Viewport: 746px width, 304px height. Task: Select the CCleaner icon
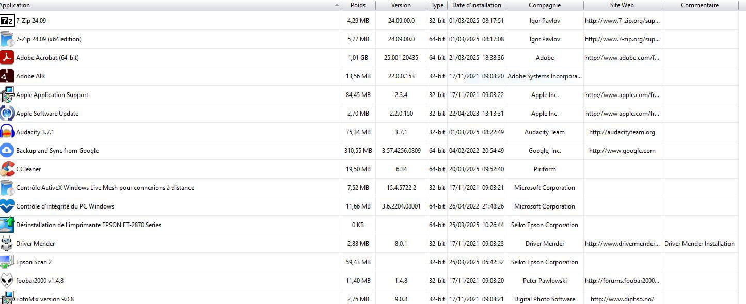click(x=7, y=169)
